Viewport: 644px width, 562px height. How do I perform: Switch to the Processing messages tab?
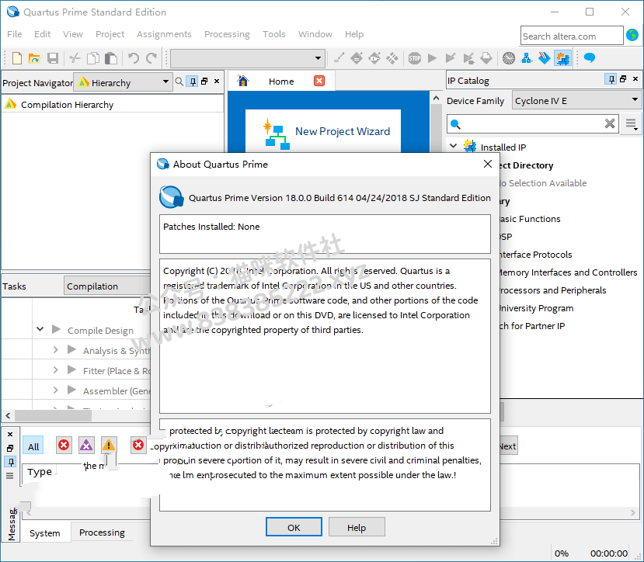tap(102, 532)
